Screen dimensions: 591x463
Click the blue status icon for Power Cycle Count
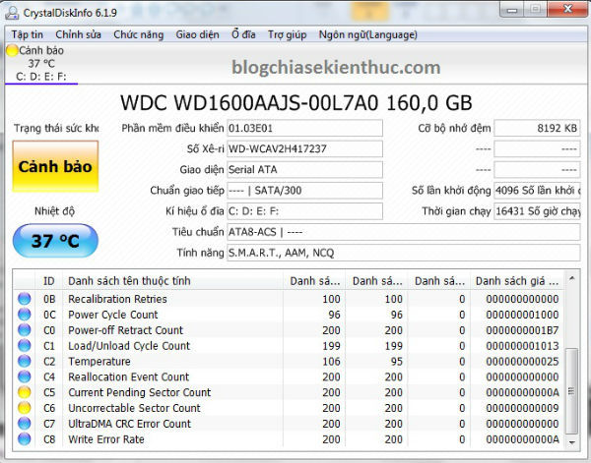24,315
